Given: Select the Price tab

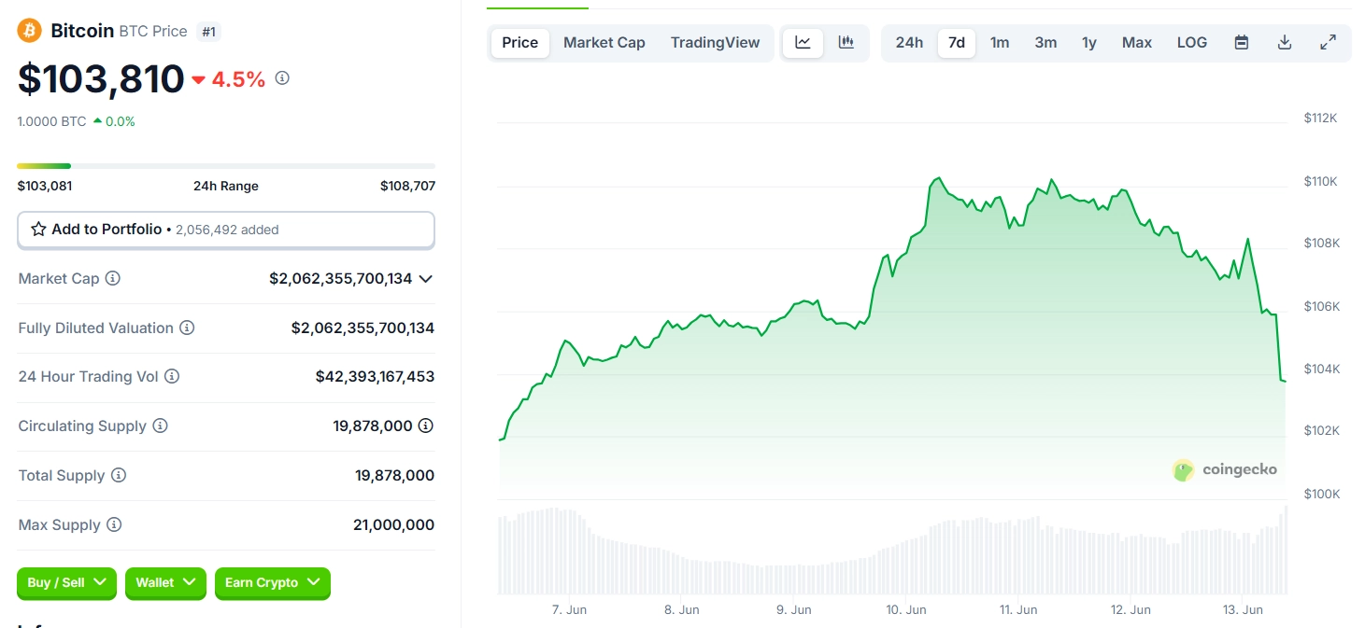Looking at the screenshot, I should pos(520,42).
